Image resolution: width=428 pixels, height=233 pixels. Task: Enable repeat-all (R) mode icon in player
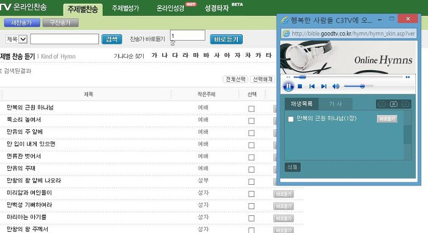(x=394, y=104)
